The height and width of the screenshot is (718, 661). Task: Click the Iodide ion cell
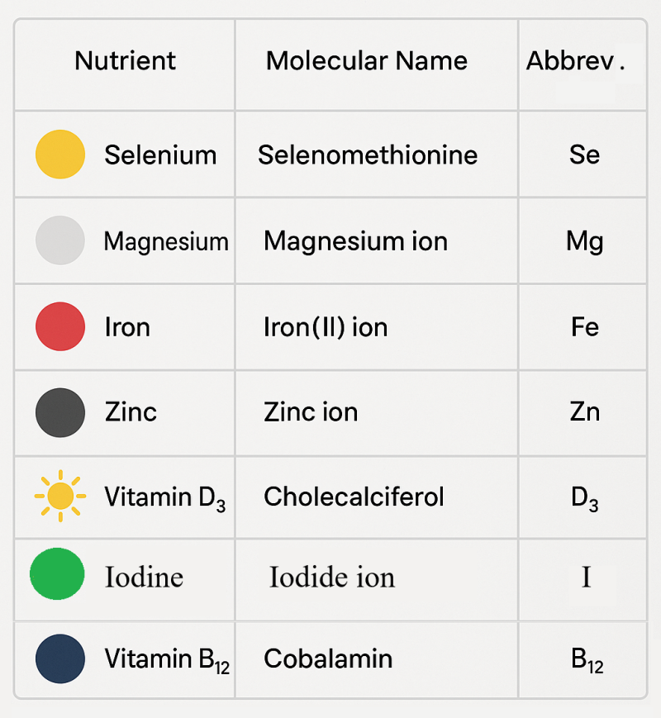(x=331, y=577)
